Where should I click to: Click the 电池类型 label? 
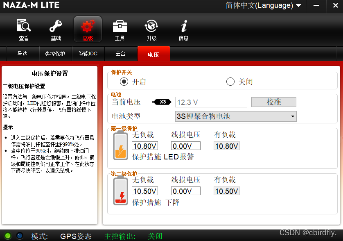click(x=126, y=116)
